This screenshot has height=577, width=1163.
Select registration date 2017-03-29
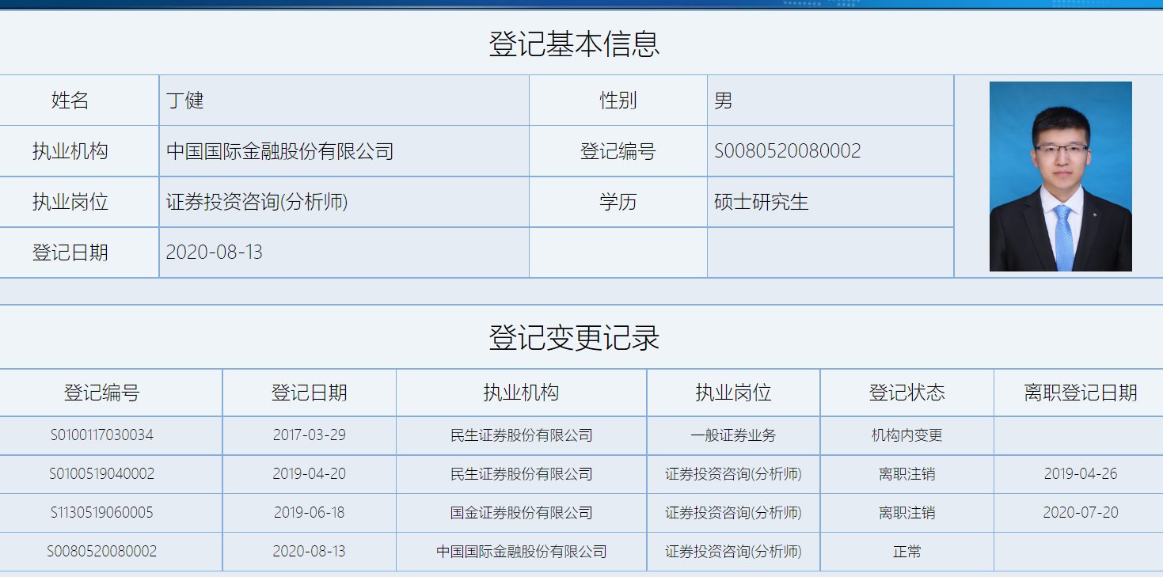pos(310,435)
